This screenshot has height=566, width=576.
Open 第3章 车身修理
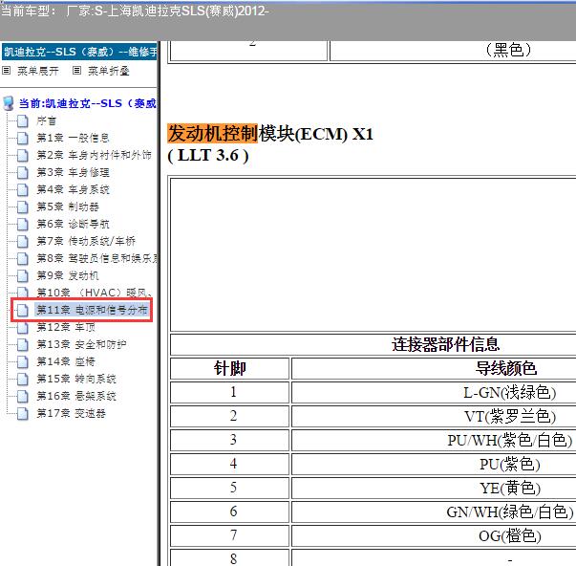coord(73,172)
